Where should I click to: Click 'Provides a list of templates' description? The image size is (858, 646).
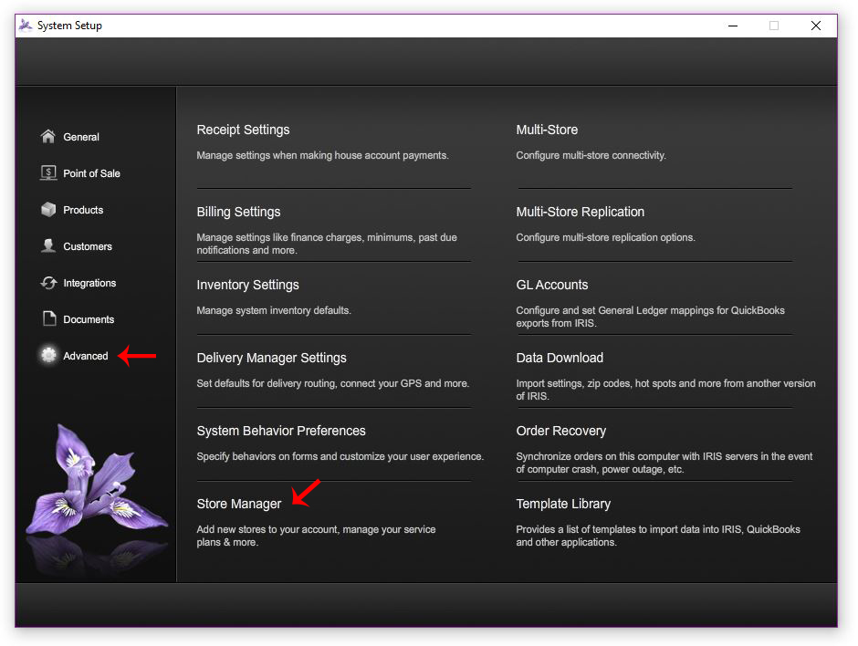[x=658, y=537]
